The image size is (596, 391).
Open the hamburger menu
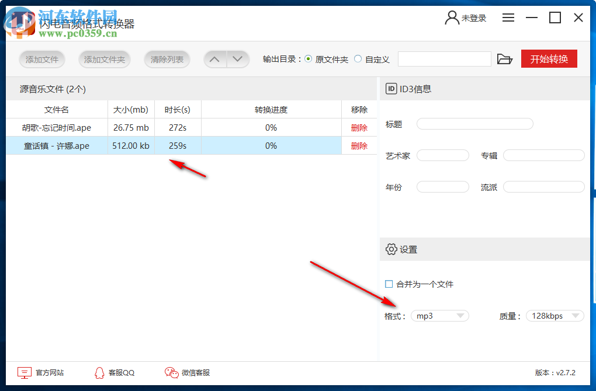508,18
